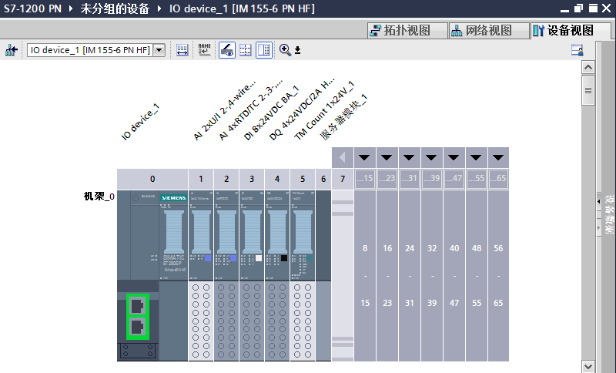The width and height of the screenshot is (616, 373).
Task: Select the 设备视图 tab
Action: pyautogui.click(x=571, y=30)
